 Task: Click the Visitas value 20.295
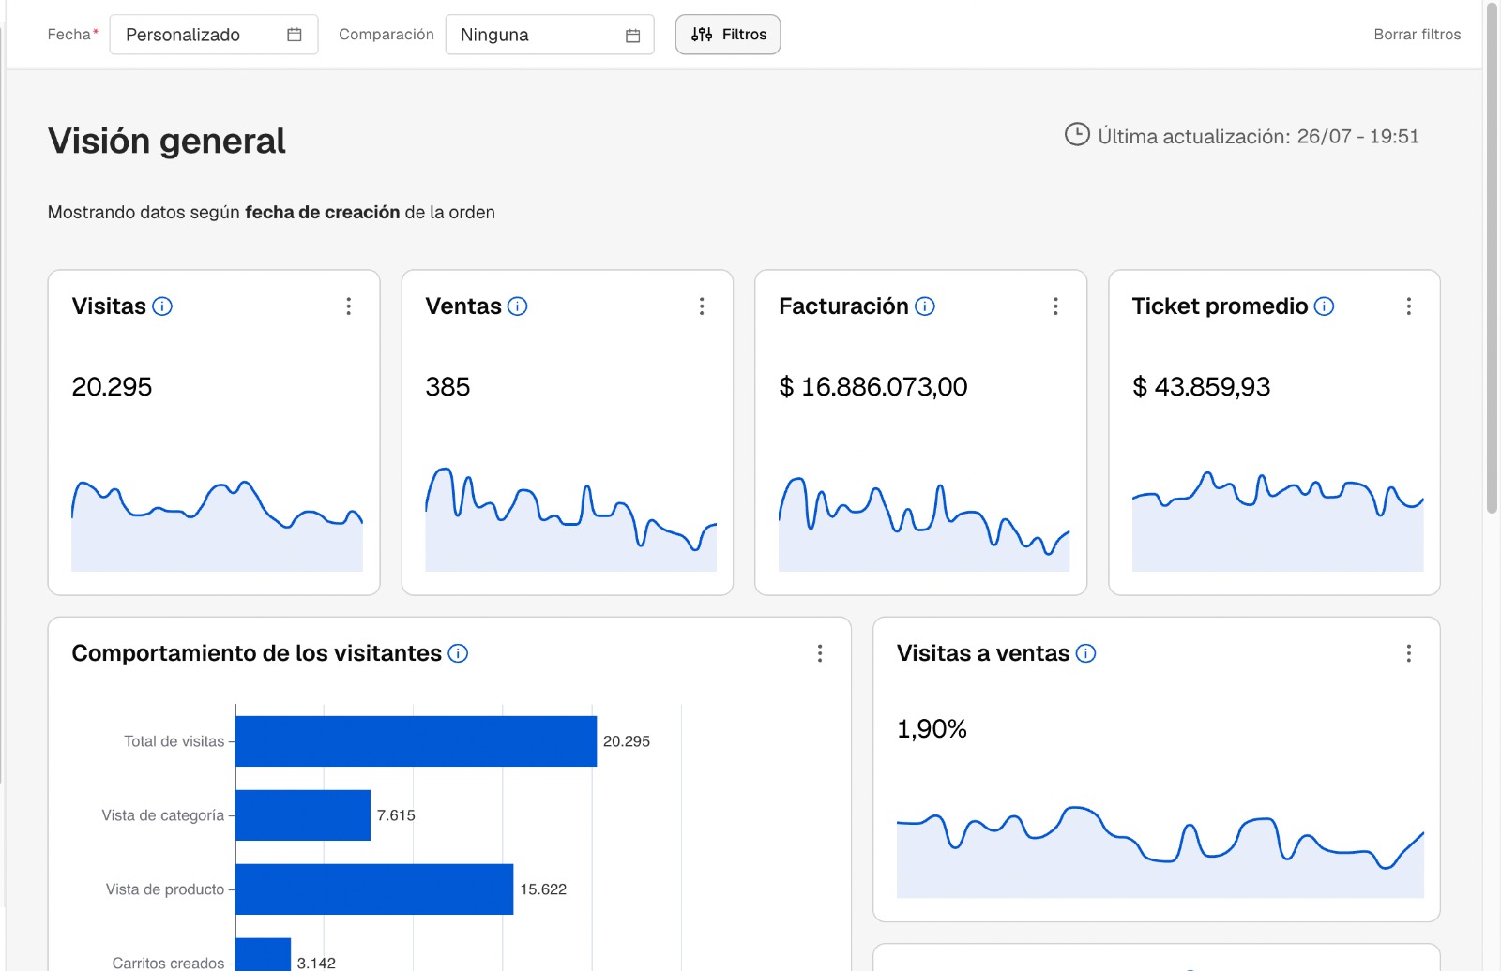(x=112, y=386)
